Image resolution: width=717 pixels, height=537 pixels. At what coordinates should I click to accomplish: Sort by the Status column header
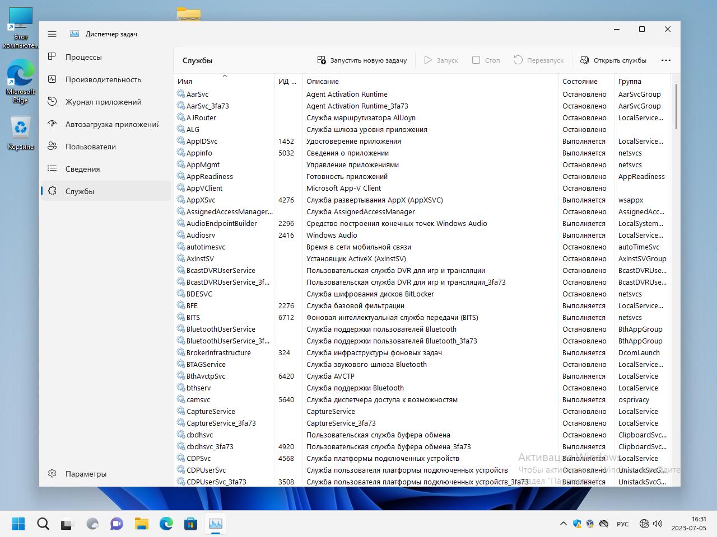[x=580, y=82]
